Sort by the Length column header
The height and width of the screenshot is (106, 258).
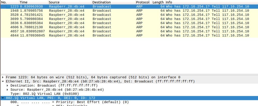[x=159, y=2]
